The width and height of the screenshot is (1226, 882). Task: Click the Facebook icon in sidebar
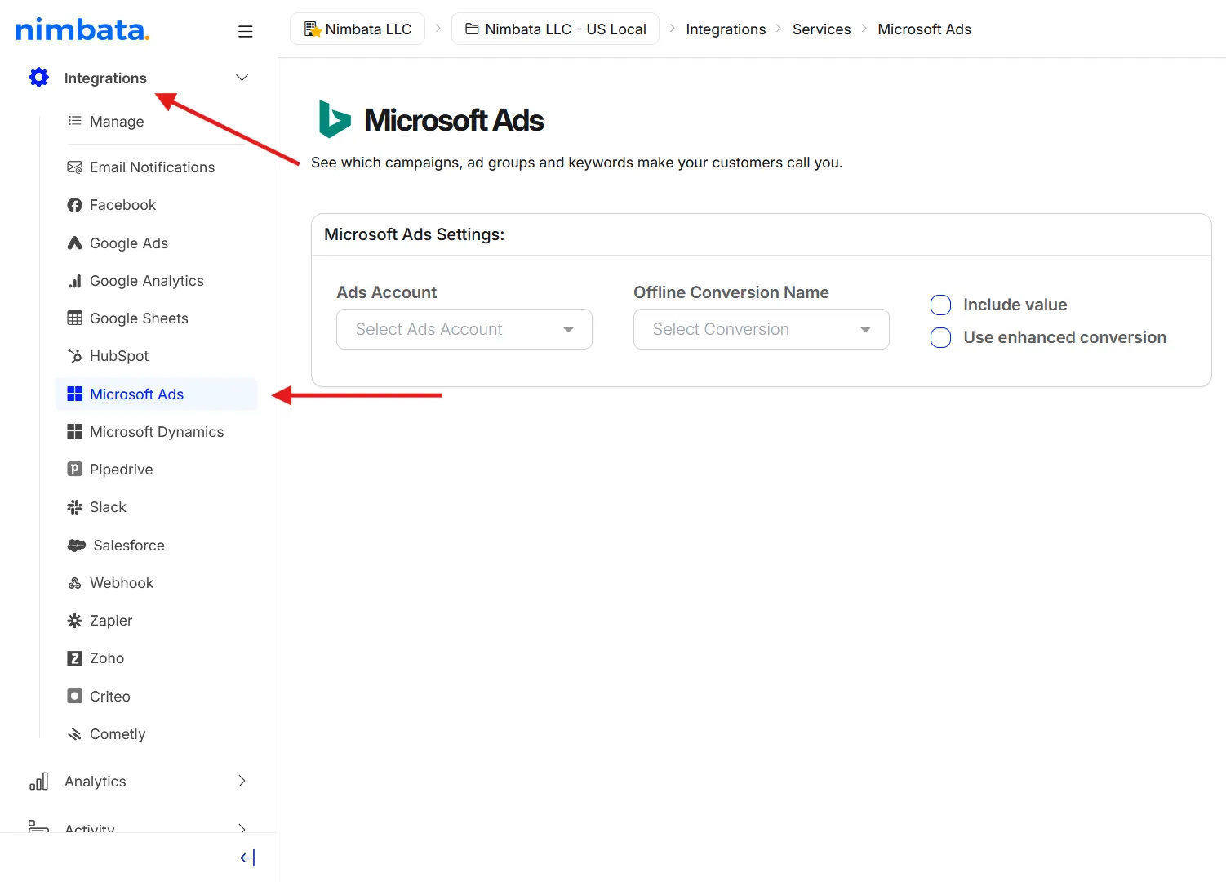74,205
